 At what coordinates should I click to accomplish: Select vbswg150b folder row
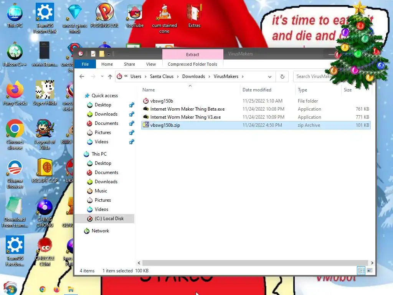(x=256, y=101)
